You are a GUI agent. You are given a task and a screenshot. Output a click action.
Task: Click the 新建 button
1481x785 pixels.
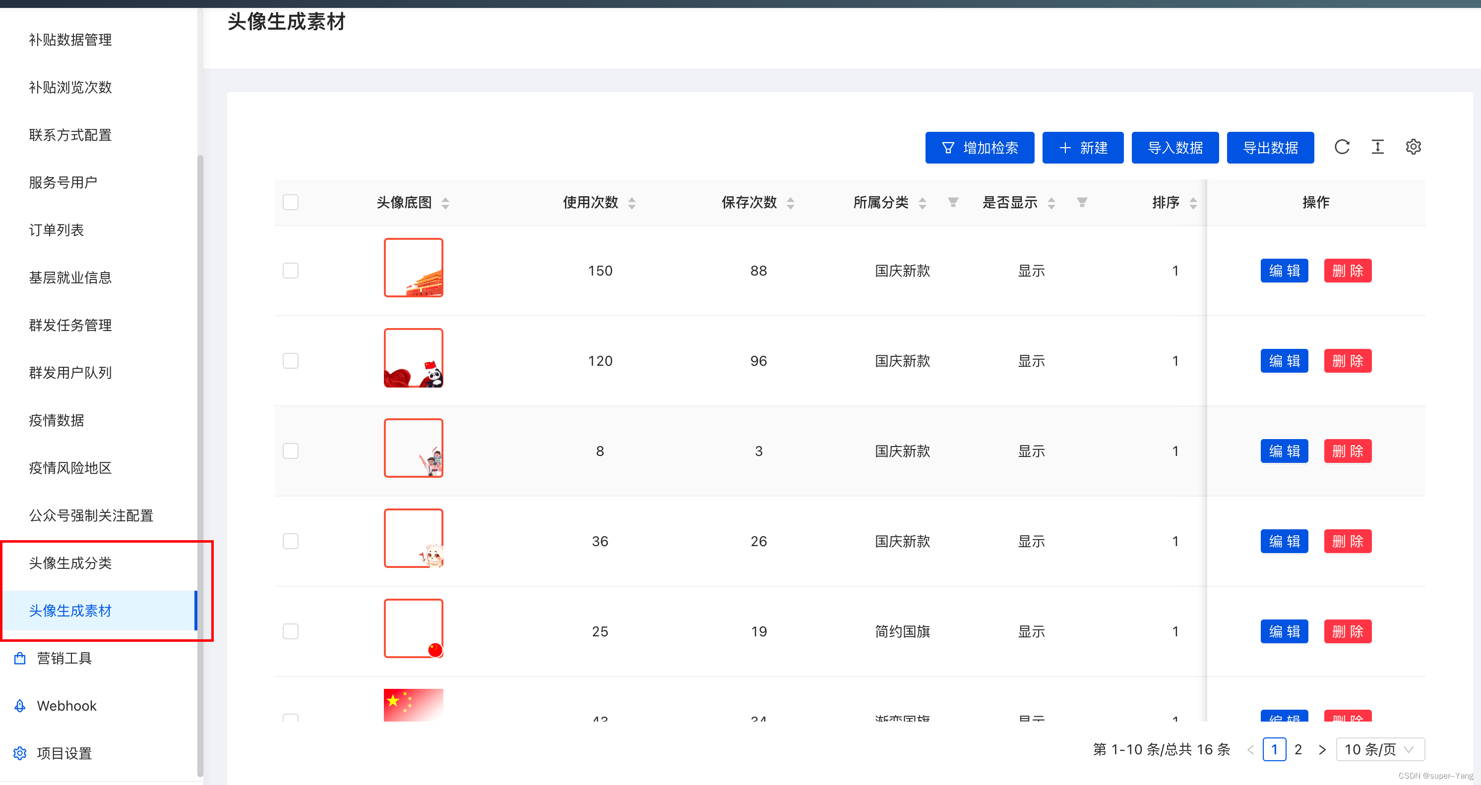pos(1083,148)
